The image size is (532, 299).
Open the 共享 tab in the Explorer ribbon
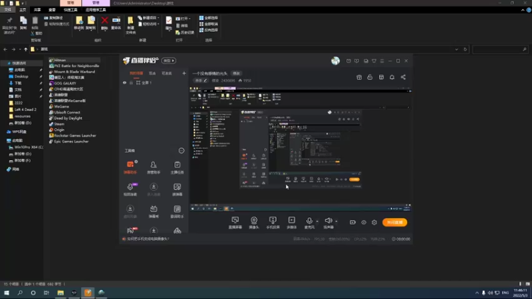(37, 10)
